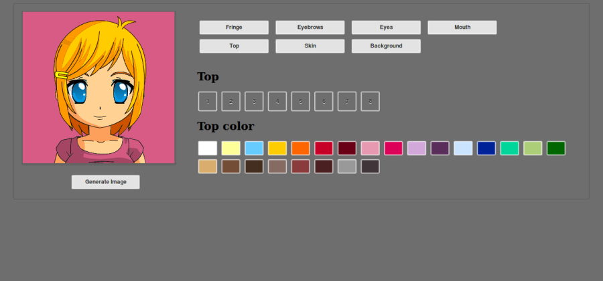
Task: Pick the mint teal green swatch
Action: (x=510, y=148)
